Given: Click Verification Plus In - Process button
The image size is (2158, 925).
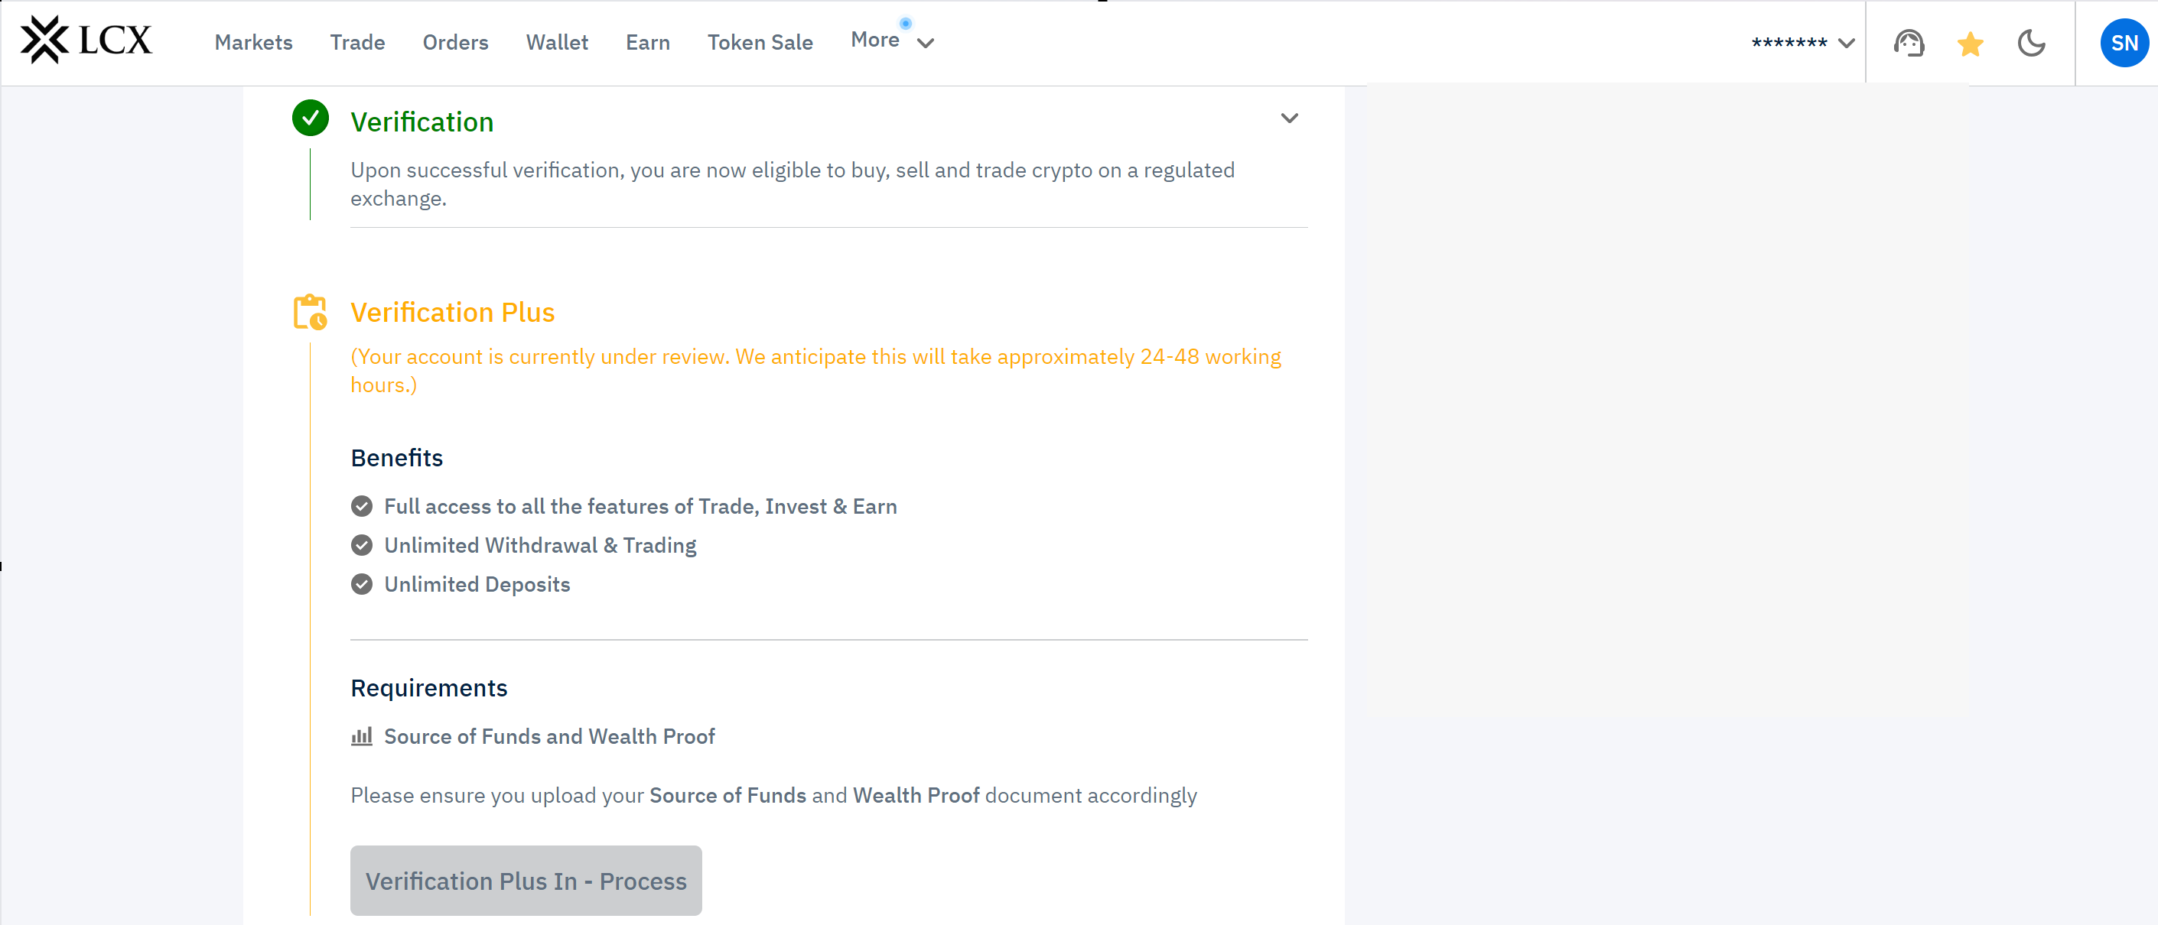Looking at the screenshot, I should coord(526,881).
